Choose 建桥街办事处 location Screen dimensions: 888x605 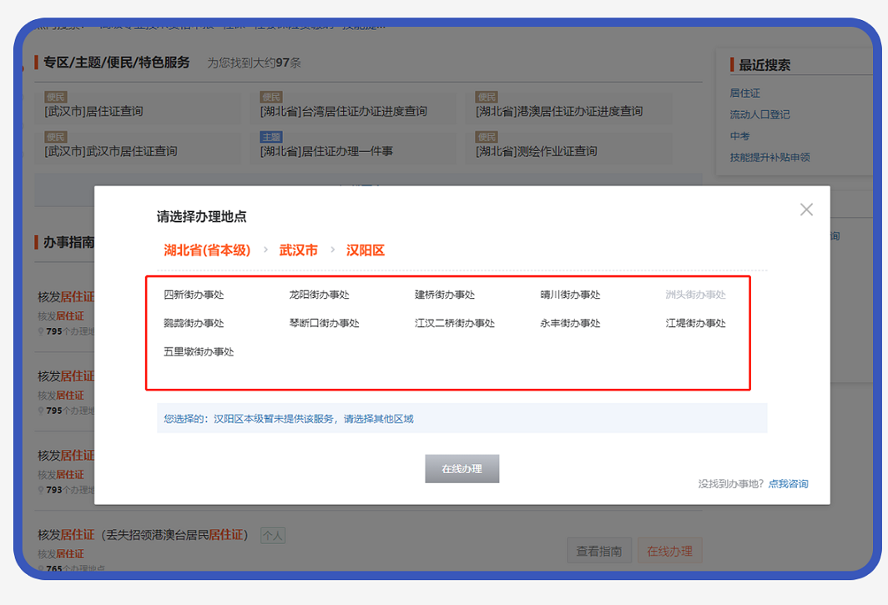click(x=444, y=295)
